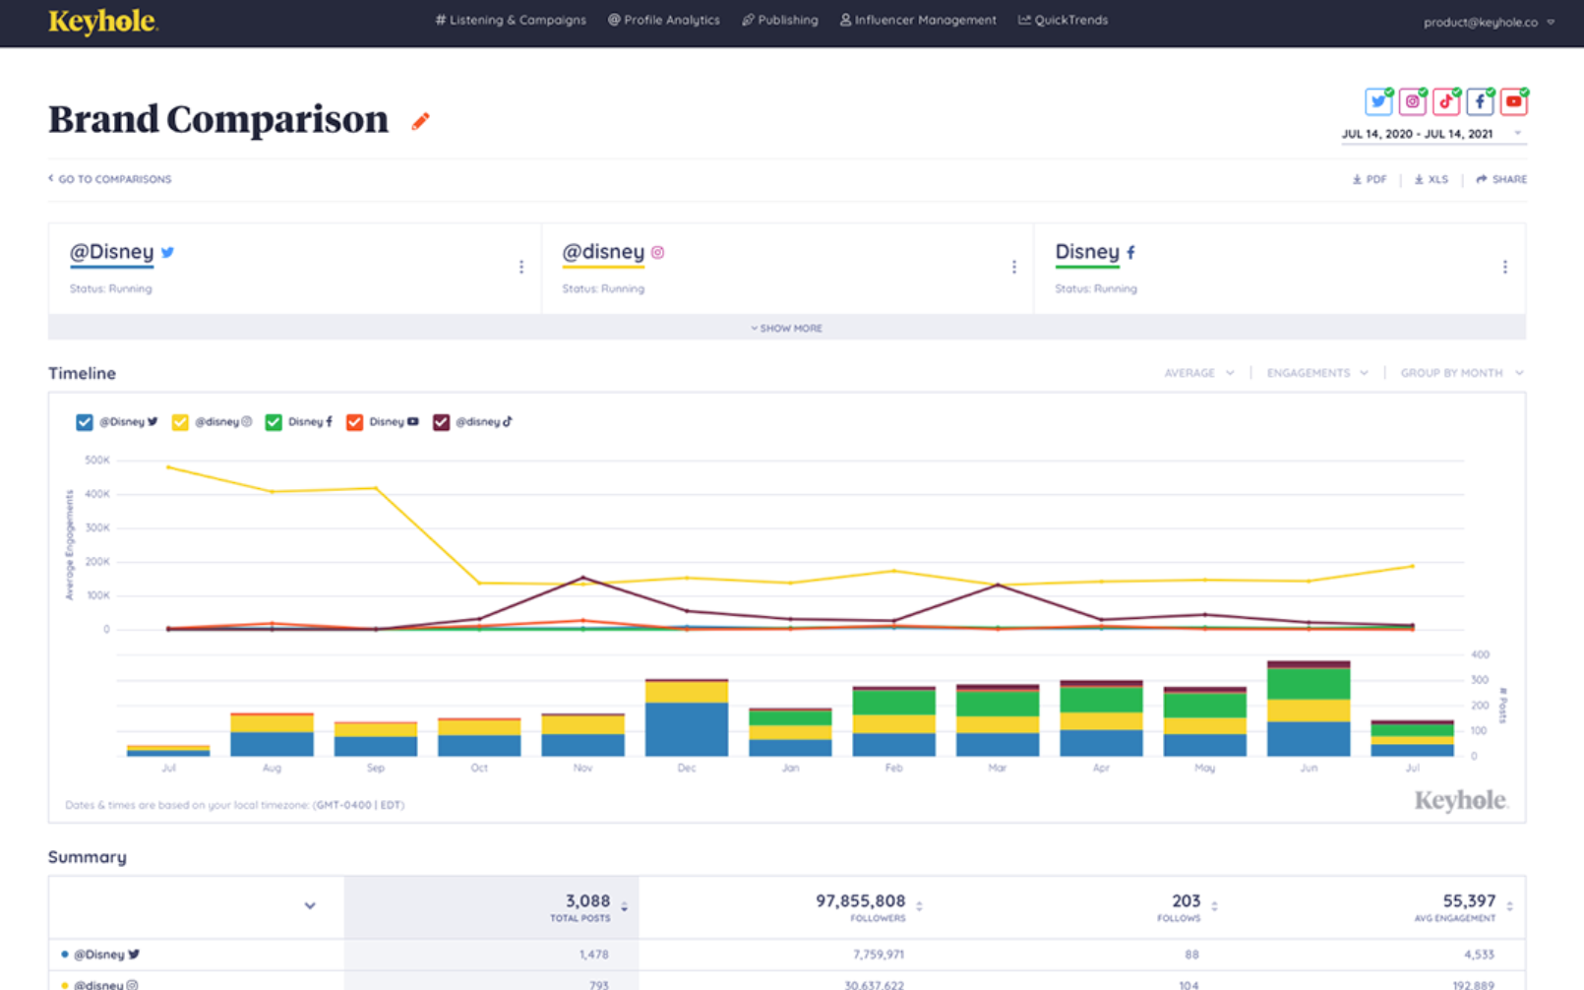The width and height of the screenshot is (1584, 990).
Task: Open the @disney Instagram card three-dot menu
Action: point(1014,267)
